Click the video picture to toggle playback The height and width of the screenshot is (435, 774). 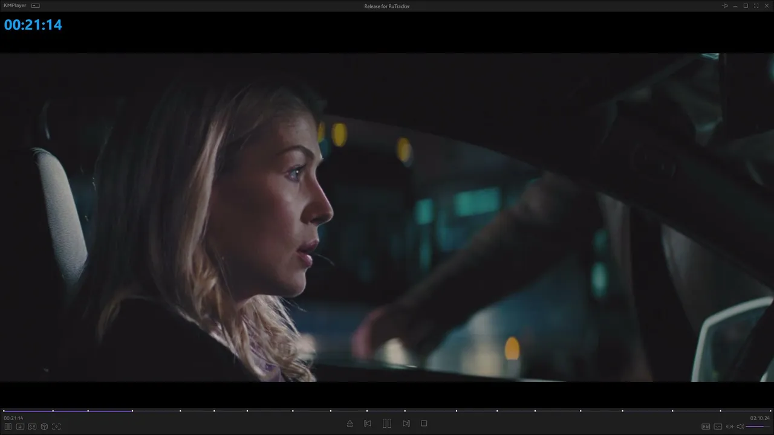[387, 217]
